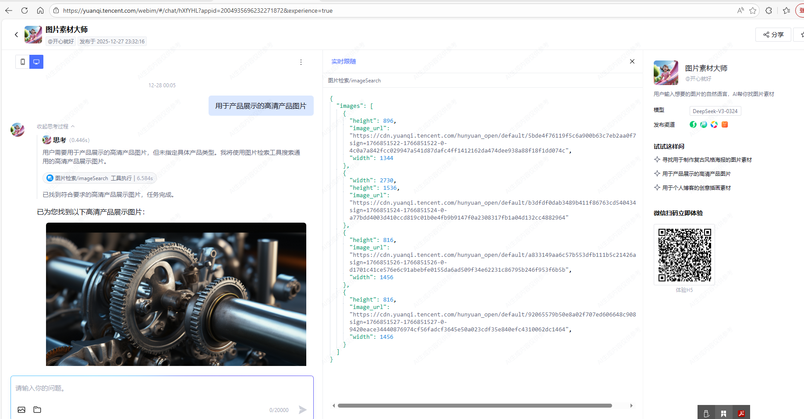Collapse the 收起思考过程 thinking section
This screenshot has height=419, width=804.
pos(55,127)
